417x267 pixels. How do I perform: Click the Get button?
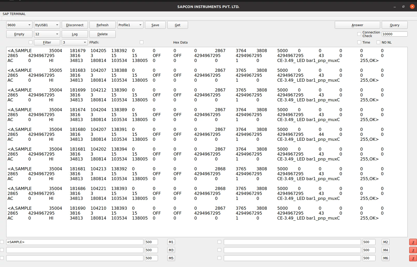(178, 25)
